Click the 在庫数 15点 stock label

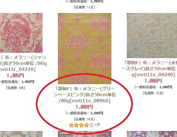[x=153, y=93]
